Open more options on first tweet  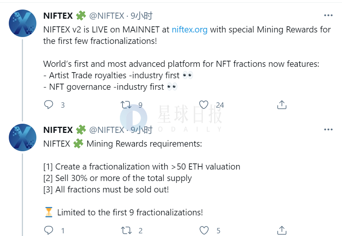(328, 15)
